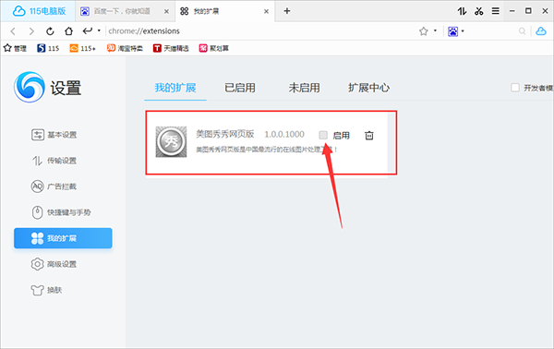554x349 pixels.
Task: Open the 淘宝特卖 bookmark
Action: (125, 48)
